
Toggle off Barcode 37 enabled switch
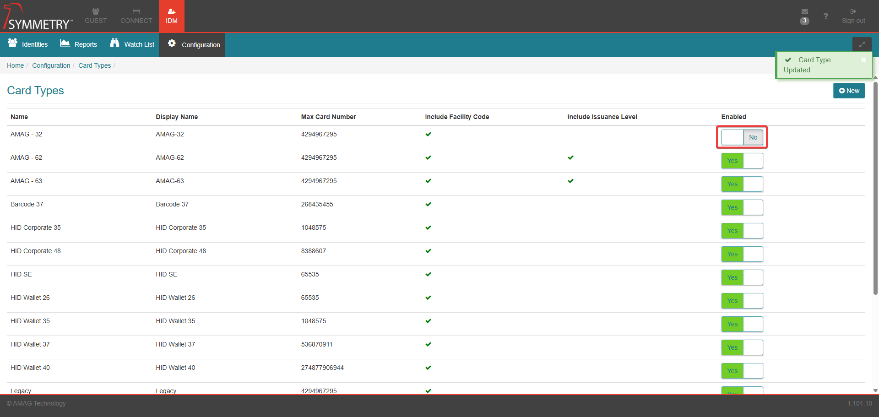(742, 207)
